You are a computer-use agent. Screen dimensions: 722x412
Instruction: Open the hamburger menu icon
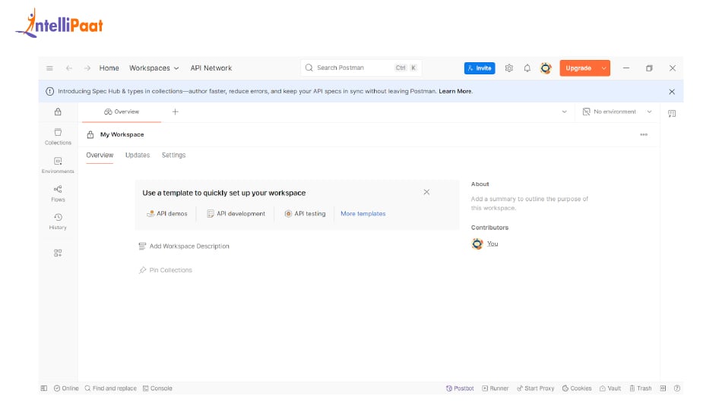pos(49,68)
